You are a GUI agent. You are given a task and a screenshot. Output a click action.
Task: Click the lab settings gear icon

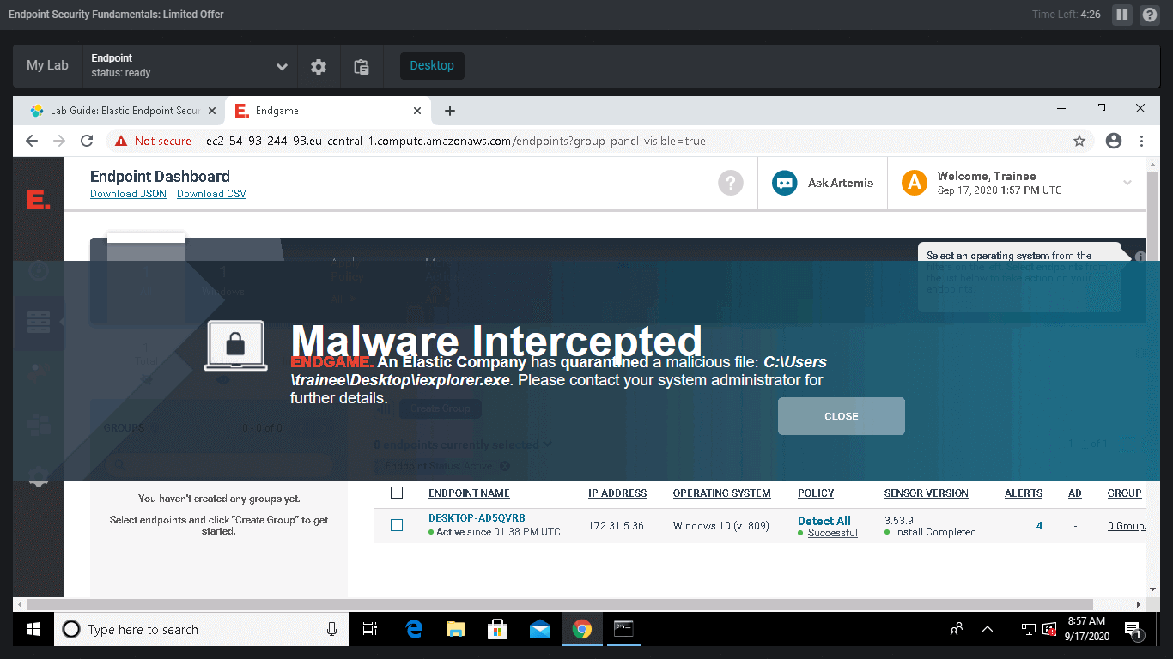click(319, 66)
